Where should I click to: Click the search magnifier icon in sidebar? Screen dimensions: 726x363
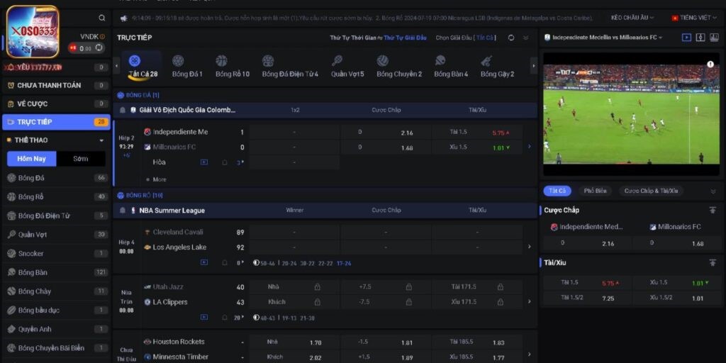[102, 18]
